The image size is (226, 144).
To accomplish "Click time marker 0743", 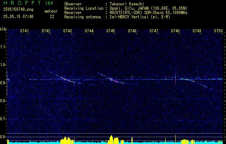I will pyautogui.click(x=68, y=31).
